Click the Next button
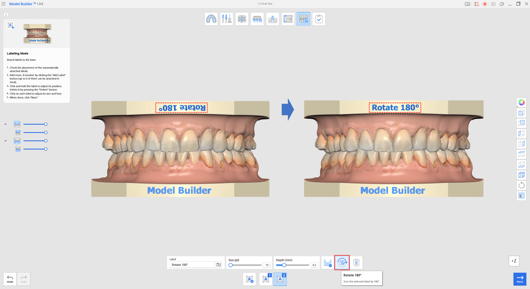The image size is (530, 289). click(x=520, y=279)
